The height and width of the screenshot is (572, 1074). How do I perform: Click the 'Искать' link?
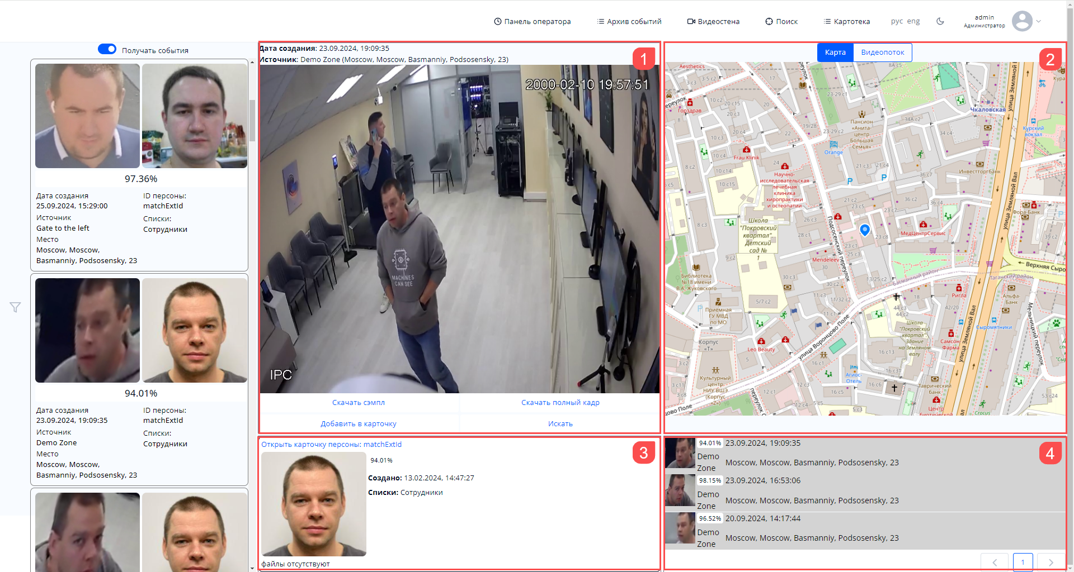coord(560,423)
